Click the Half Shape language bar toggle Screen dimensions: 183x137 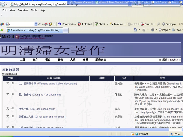pyautogui.click(x=159, y=2)
